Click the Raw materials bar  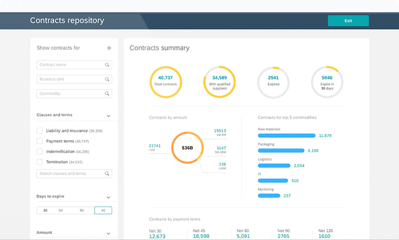287,136
